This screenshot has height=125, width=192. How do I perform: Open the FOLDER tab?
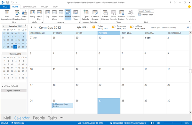coord(45,7)
